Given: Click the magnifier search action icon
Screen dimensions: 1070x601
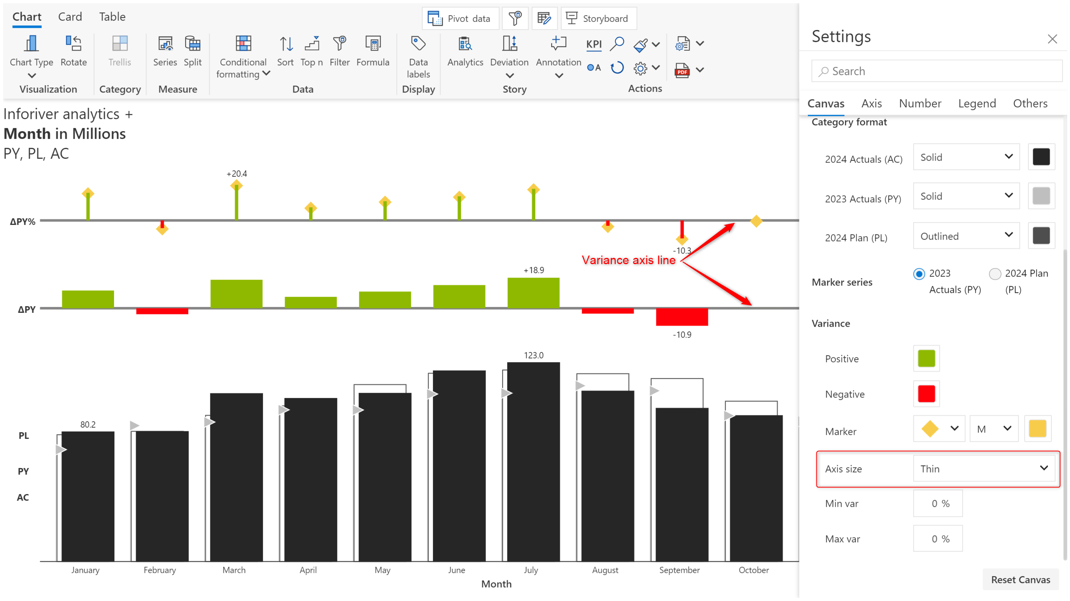Looking at the screenshot, I should pos(617,43).
